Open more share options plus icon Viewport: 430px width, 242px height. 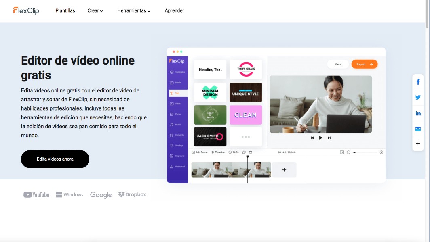click(418, 144)
